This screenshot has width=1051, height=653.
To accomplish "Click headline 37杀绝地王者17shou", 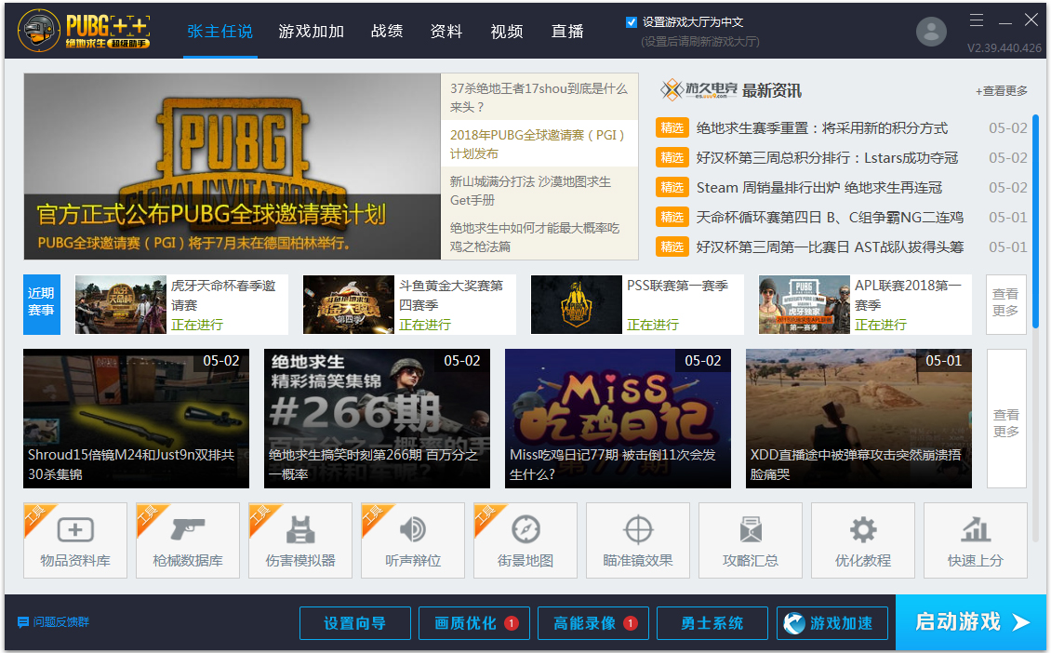I will point(539,98).
